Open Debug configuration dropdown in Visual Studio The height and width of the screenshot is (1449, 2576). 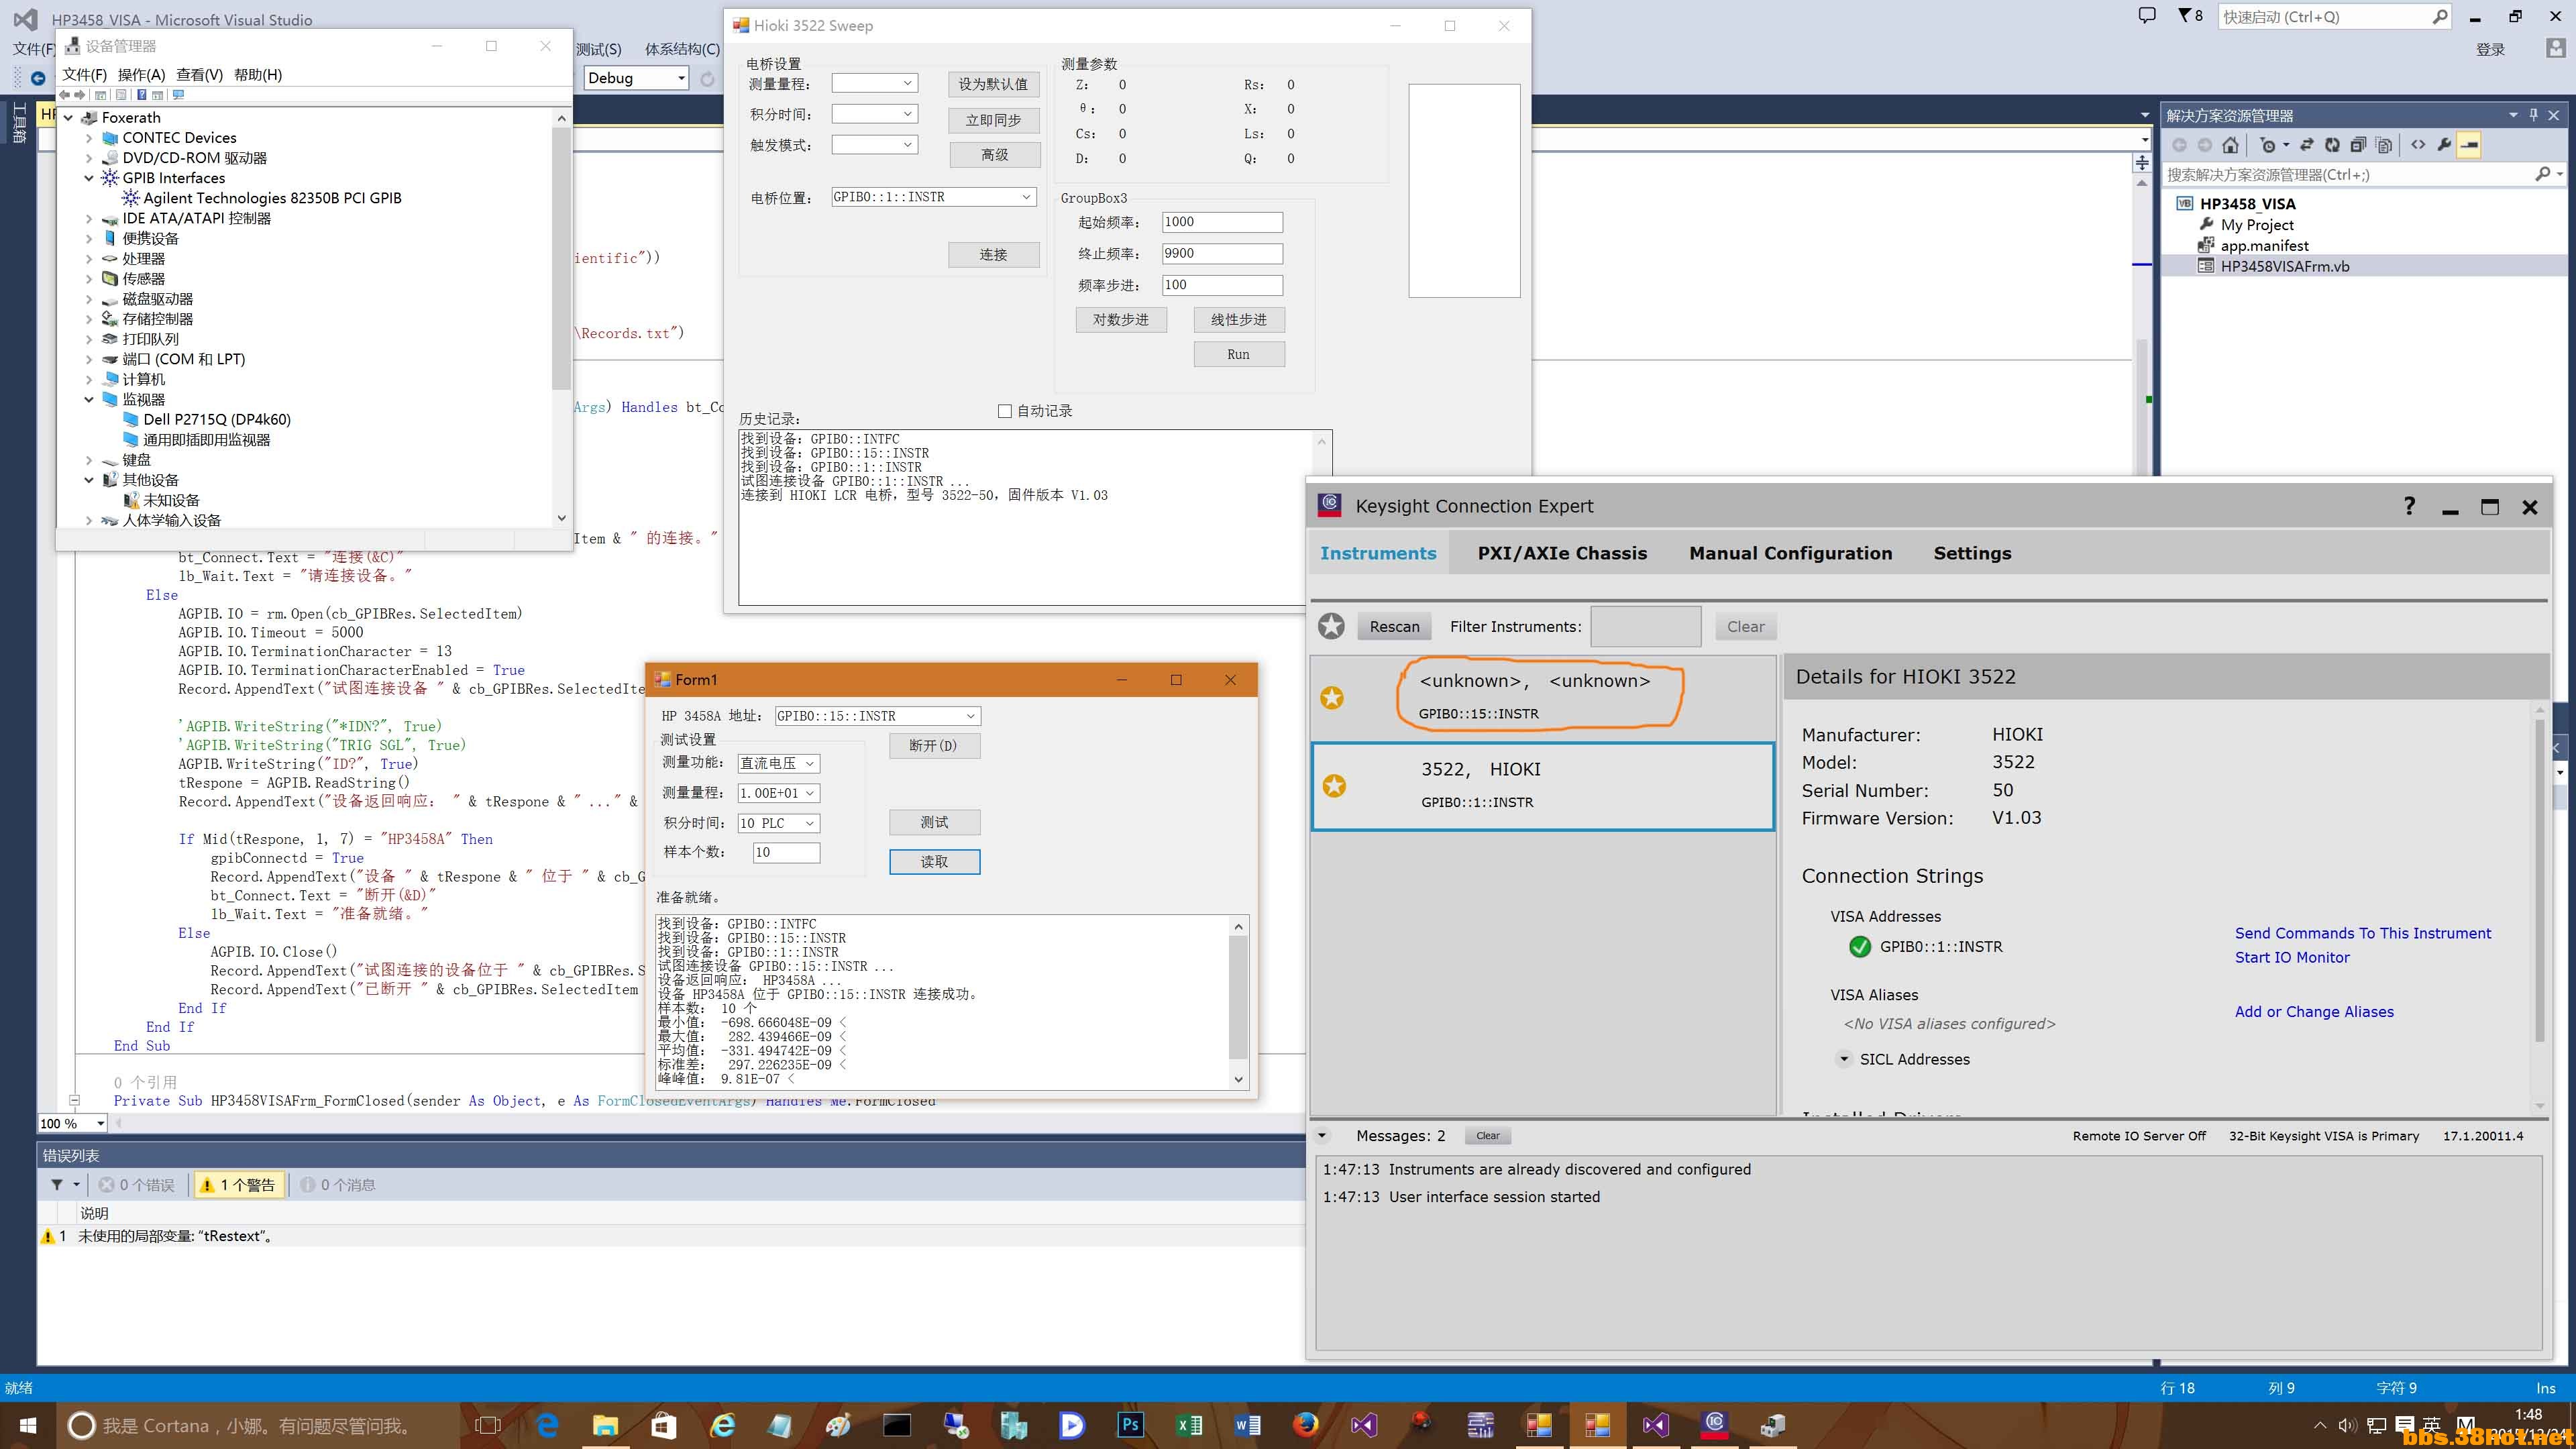click(x=681, y=78)
